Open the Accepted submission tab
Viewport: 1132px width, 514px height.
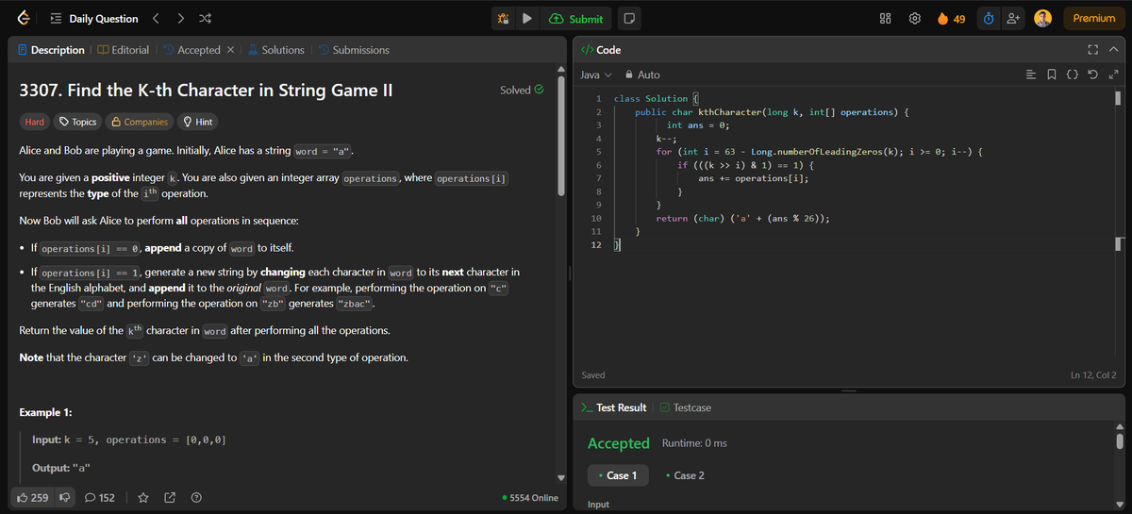191,50
